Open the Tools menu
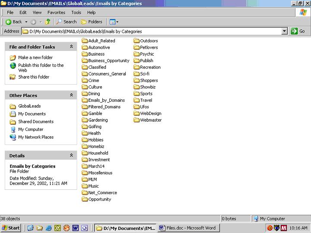 [76, 13]
